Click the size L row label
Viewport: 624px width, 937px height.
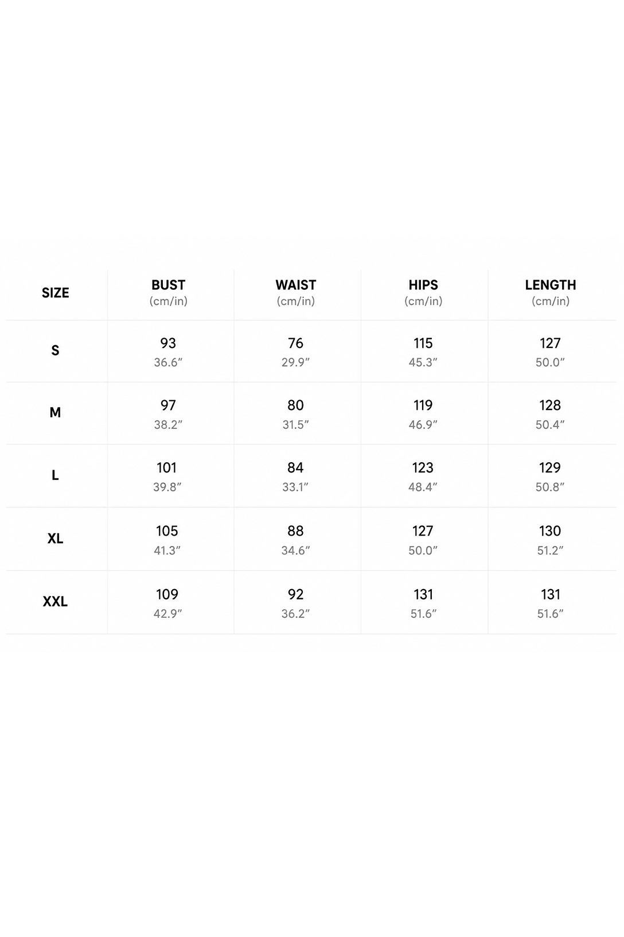point(55,475)
